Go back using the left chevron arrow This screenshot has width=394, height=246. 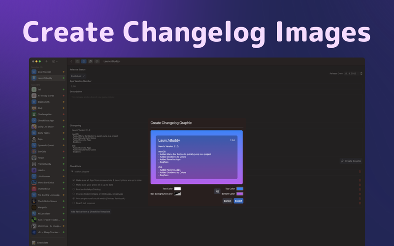(71, 61)
